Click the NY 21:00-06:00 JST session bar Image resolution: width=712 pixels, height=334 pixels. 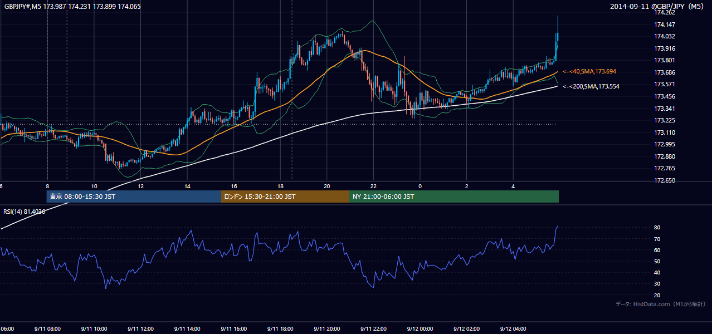pyautogui.click(x=454, y=197)
